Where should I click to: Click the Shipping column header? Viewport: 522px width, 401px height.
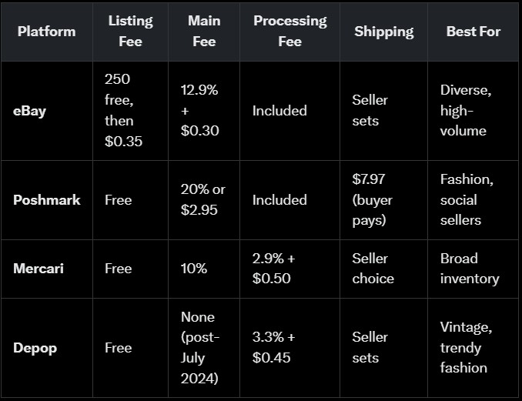coord(383,32)
